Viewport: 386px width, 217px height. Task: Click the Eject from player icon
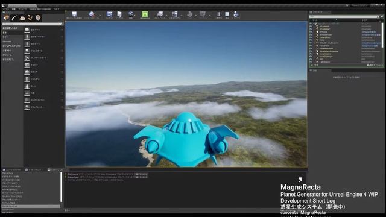(236, 14)
